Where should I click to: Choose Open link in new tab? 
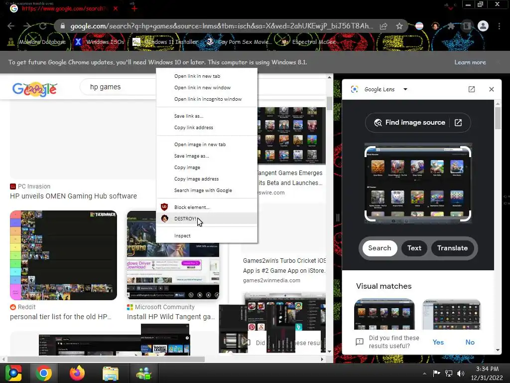click(x=207, y=76)
